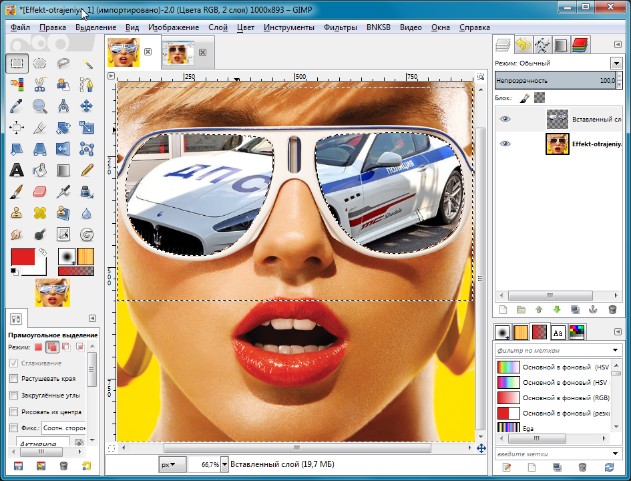Click the white background color swatch

[40, 269]
